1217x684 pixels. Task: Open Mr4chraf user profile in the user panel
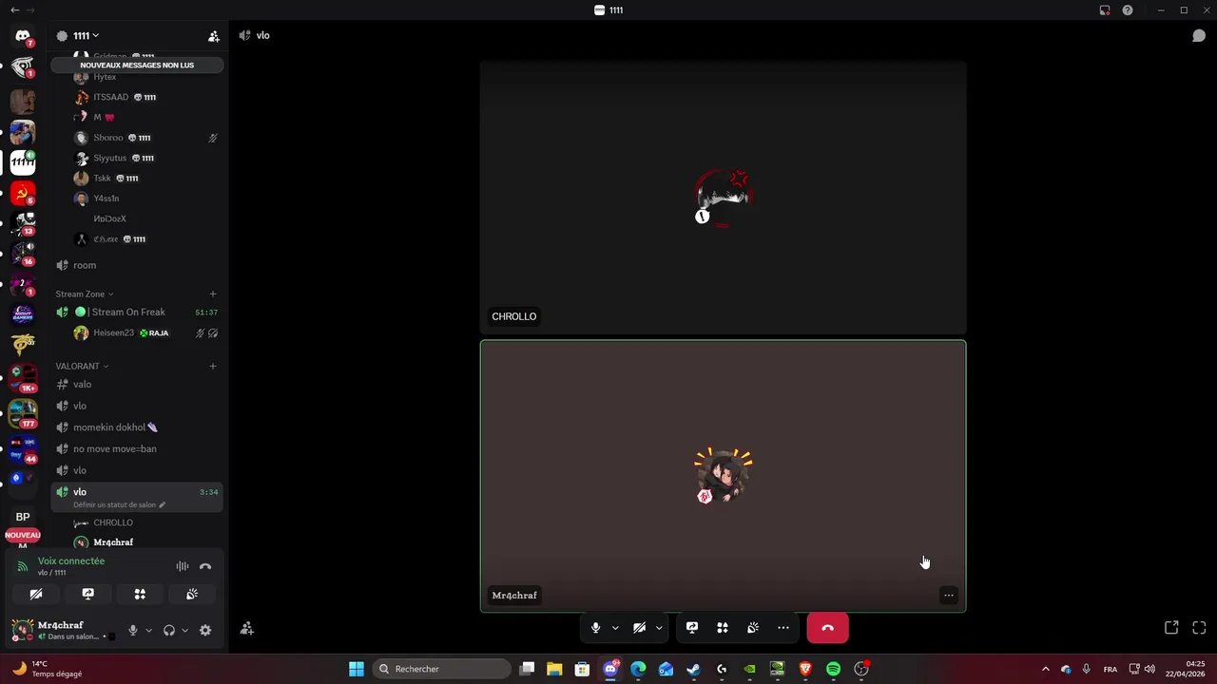coord(63,630)
